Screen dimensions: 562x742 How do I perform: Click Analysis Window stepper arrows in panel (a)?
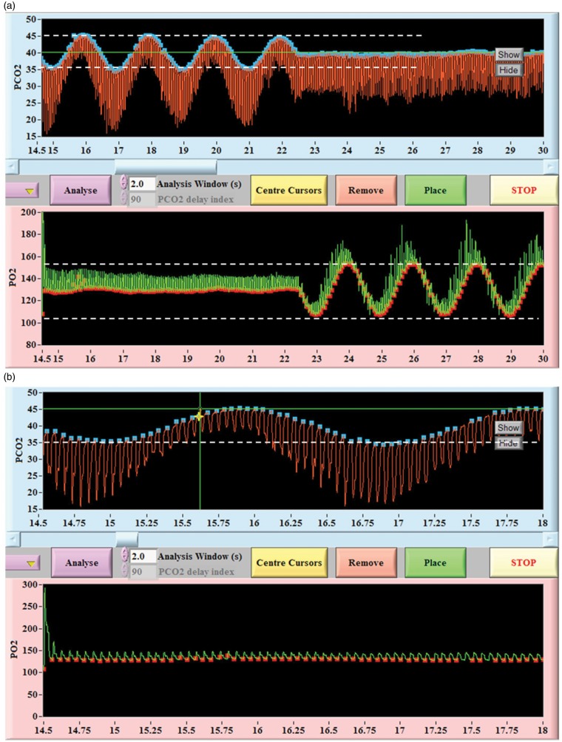click(123, 183)
